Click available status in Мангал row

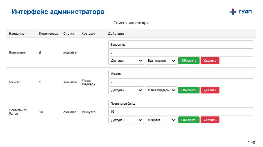pyautogui.click(x=70, y=82)
